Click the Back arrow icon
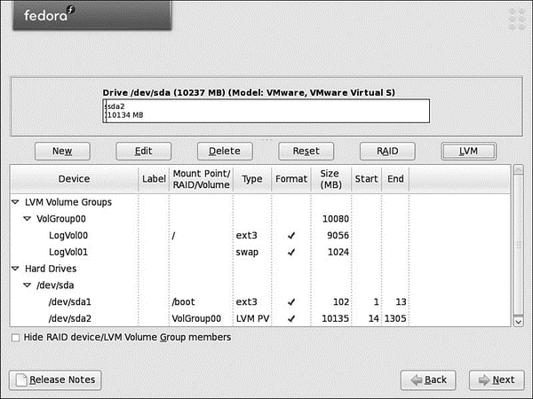Screen dimensions: 533x399 click(417, 380)
